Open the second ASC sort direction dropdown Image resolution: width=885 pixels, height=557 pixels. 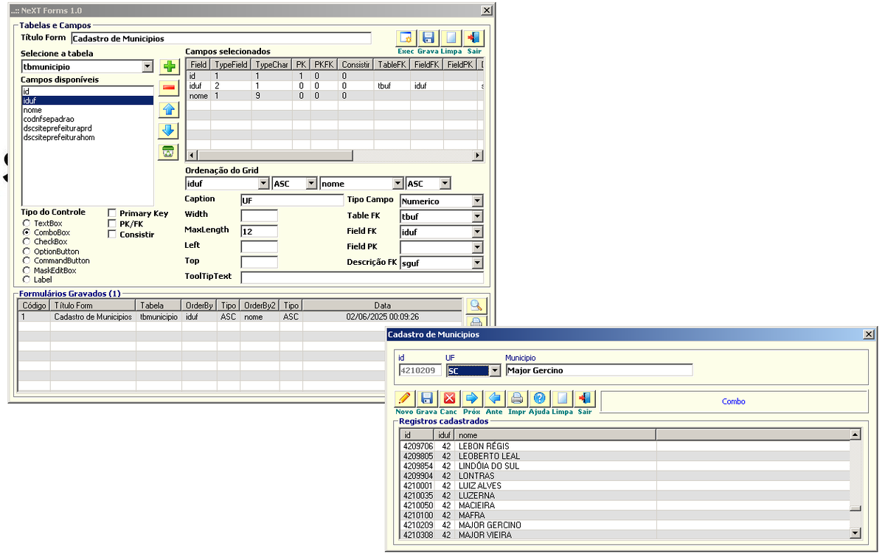click(445, 184)
